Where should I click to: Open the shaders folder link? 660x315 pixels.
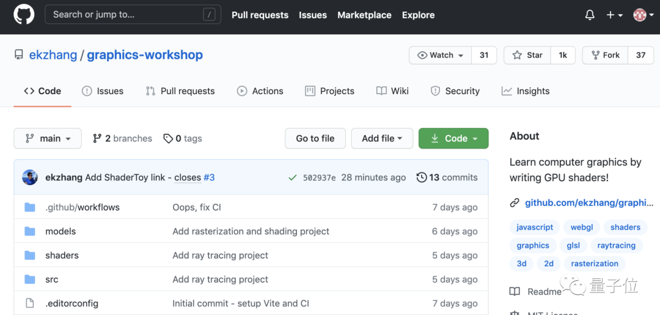(x=62, y=255)
